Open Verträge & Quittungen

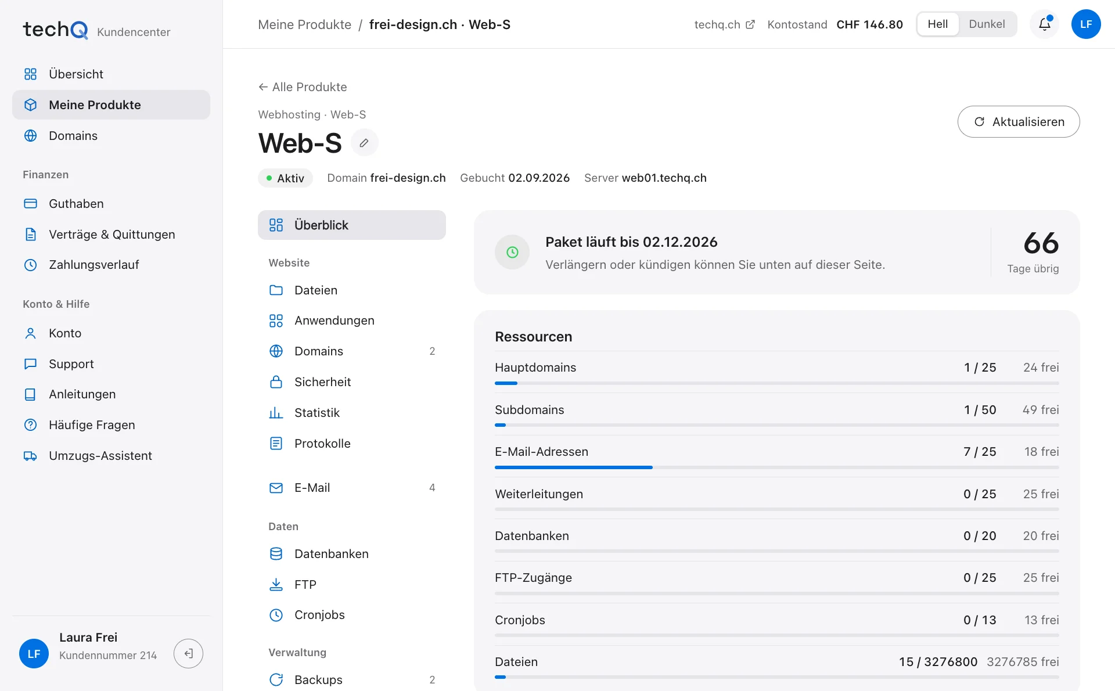(111, 235)
